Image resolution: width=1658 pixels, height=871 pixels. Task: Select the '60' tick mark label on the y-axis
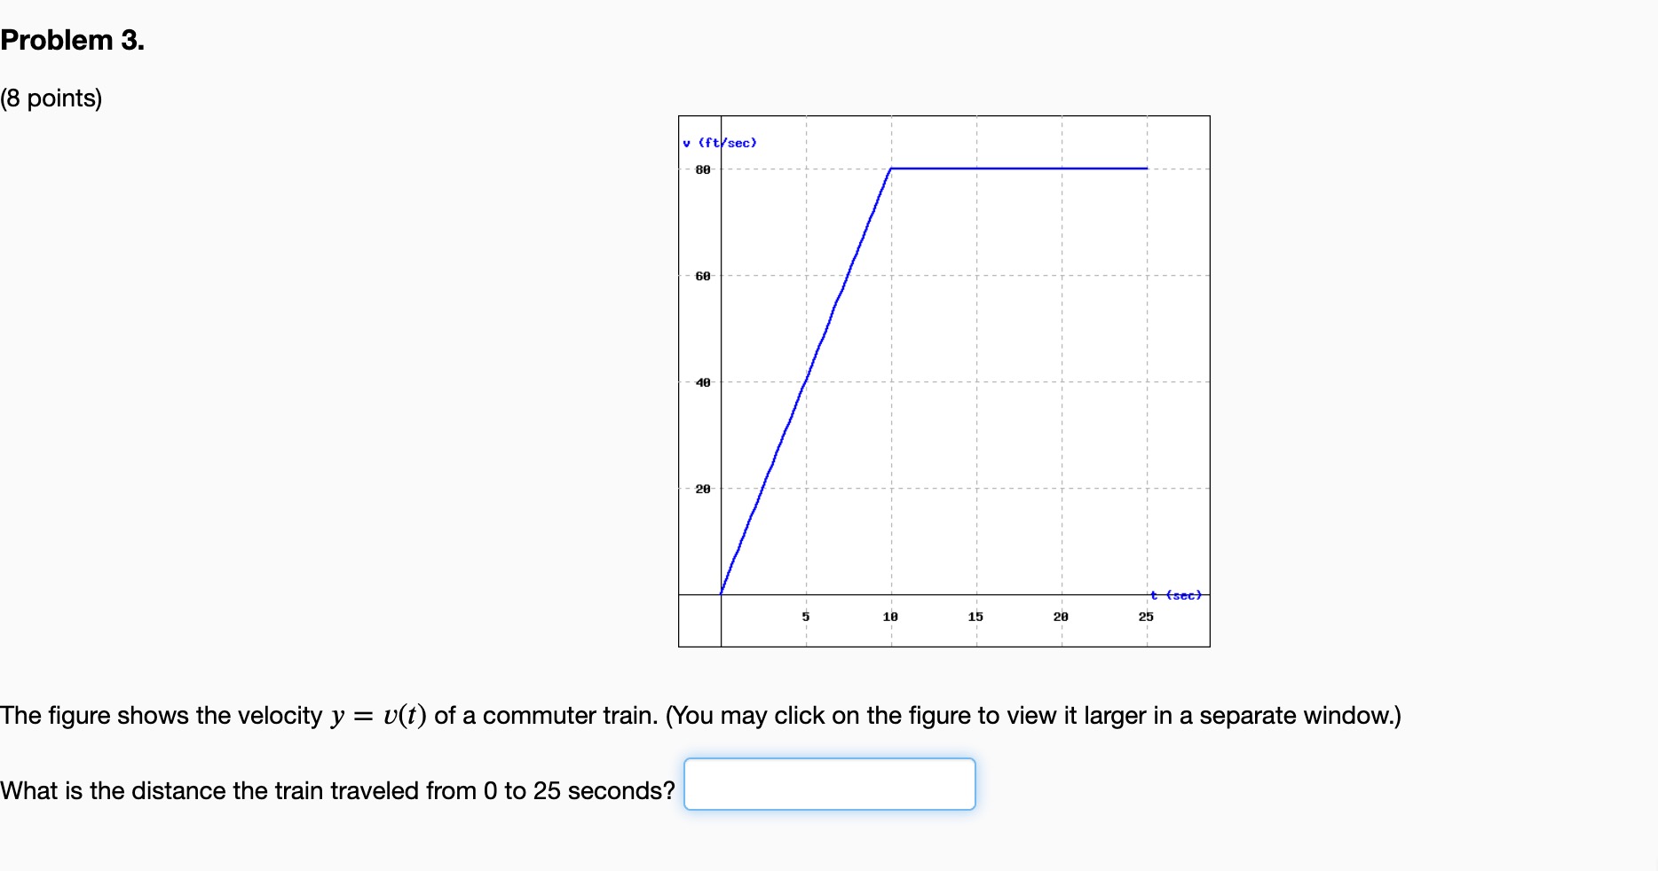701,276
